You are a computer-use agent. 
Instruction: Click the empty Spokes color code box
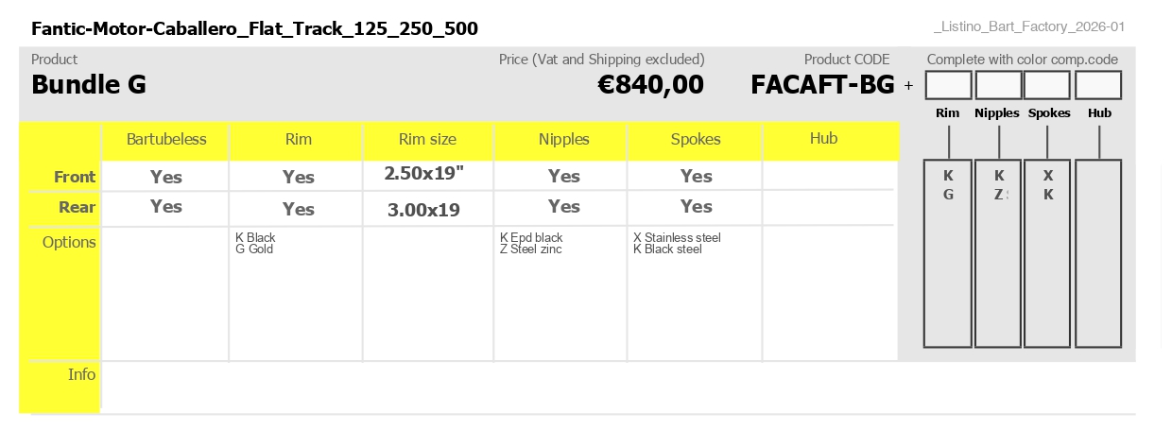click(x=1048, y=85)
